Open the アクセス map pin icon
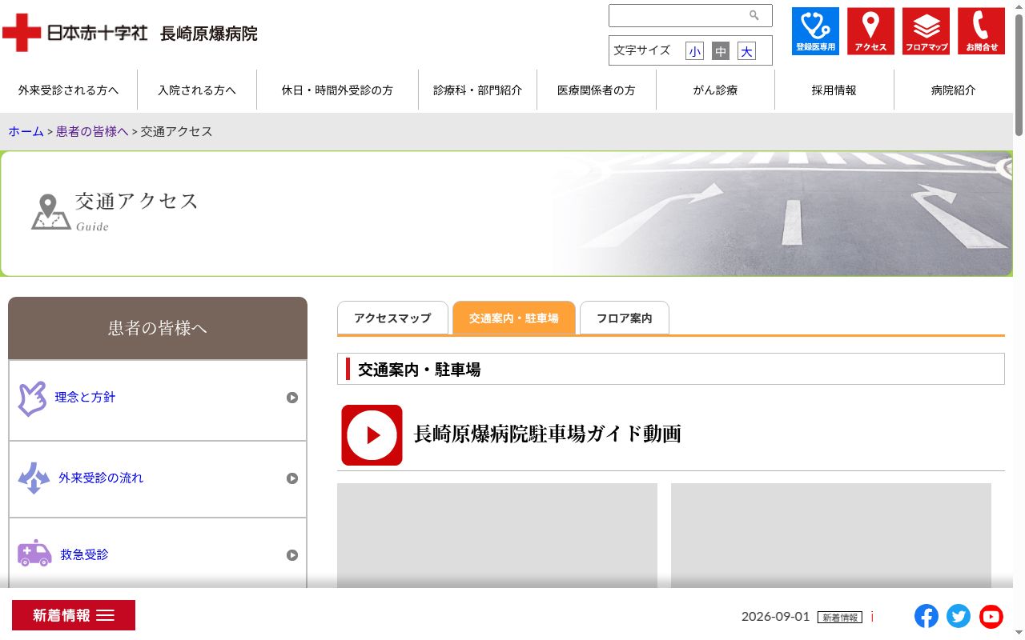 [x=870, y=31]
